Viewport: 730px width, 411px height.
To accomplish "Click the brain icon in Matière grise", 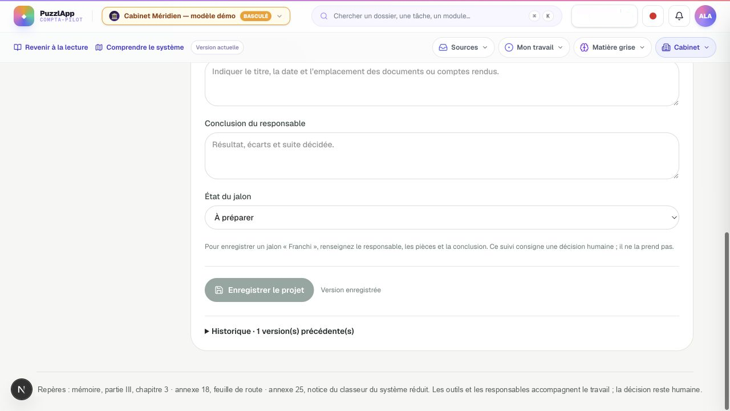I will tap(584, 47).
